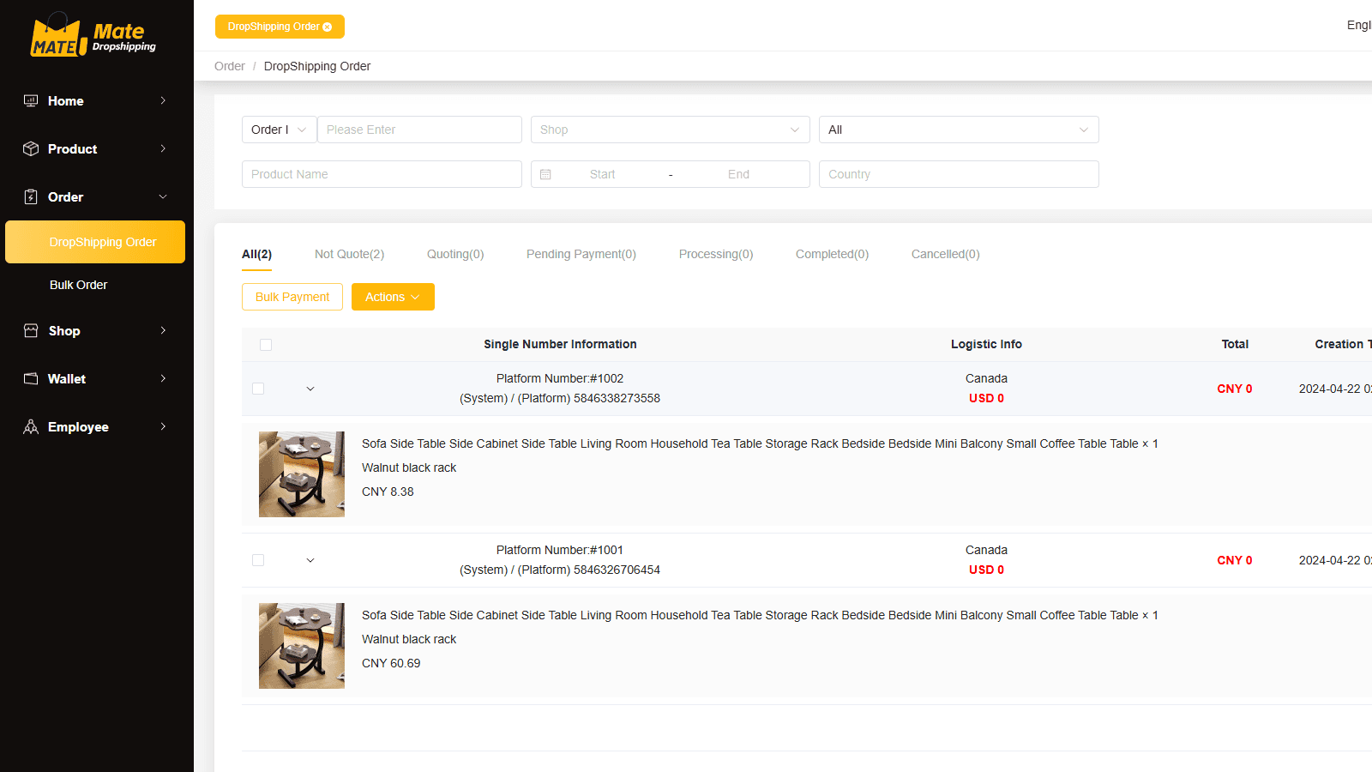Switch to the All(2) tab
The image size is (1372, 772).
click(x=256, y=254)
